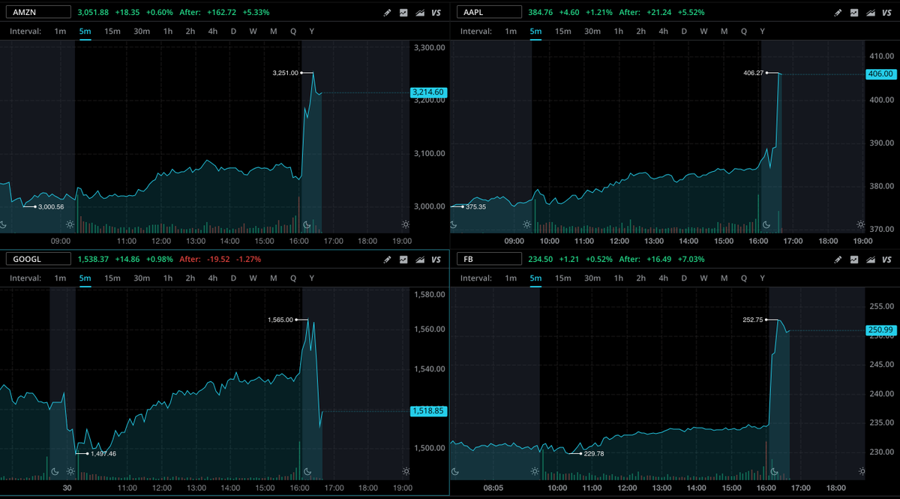This screenshot has width=900, height=499.
Task: Set AMZN chart interval to 1h
Action: click(x=168, y=32)
